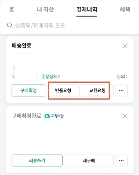This screenshot has width=139, height=175.
Task: Focus the 상품명/판매자명 조회 search field
Action: click(x=69, y=26)
